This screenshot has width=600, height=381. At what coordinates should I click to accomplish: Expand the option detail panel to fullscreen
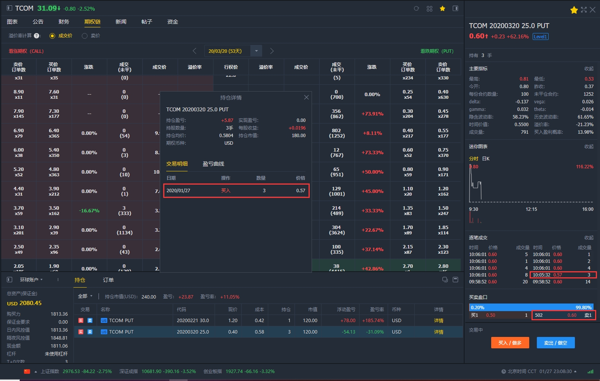(584, 10)
